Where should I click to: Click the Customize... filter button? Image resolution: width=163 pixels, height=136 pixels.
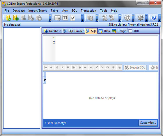148,123
